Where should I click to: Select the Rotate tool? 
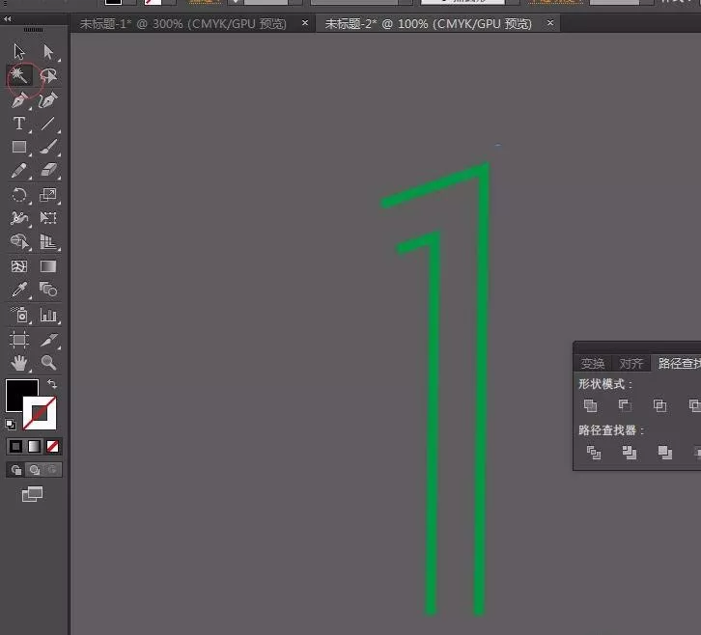click(x=19, y=195)
